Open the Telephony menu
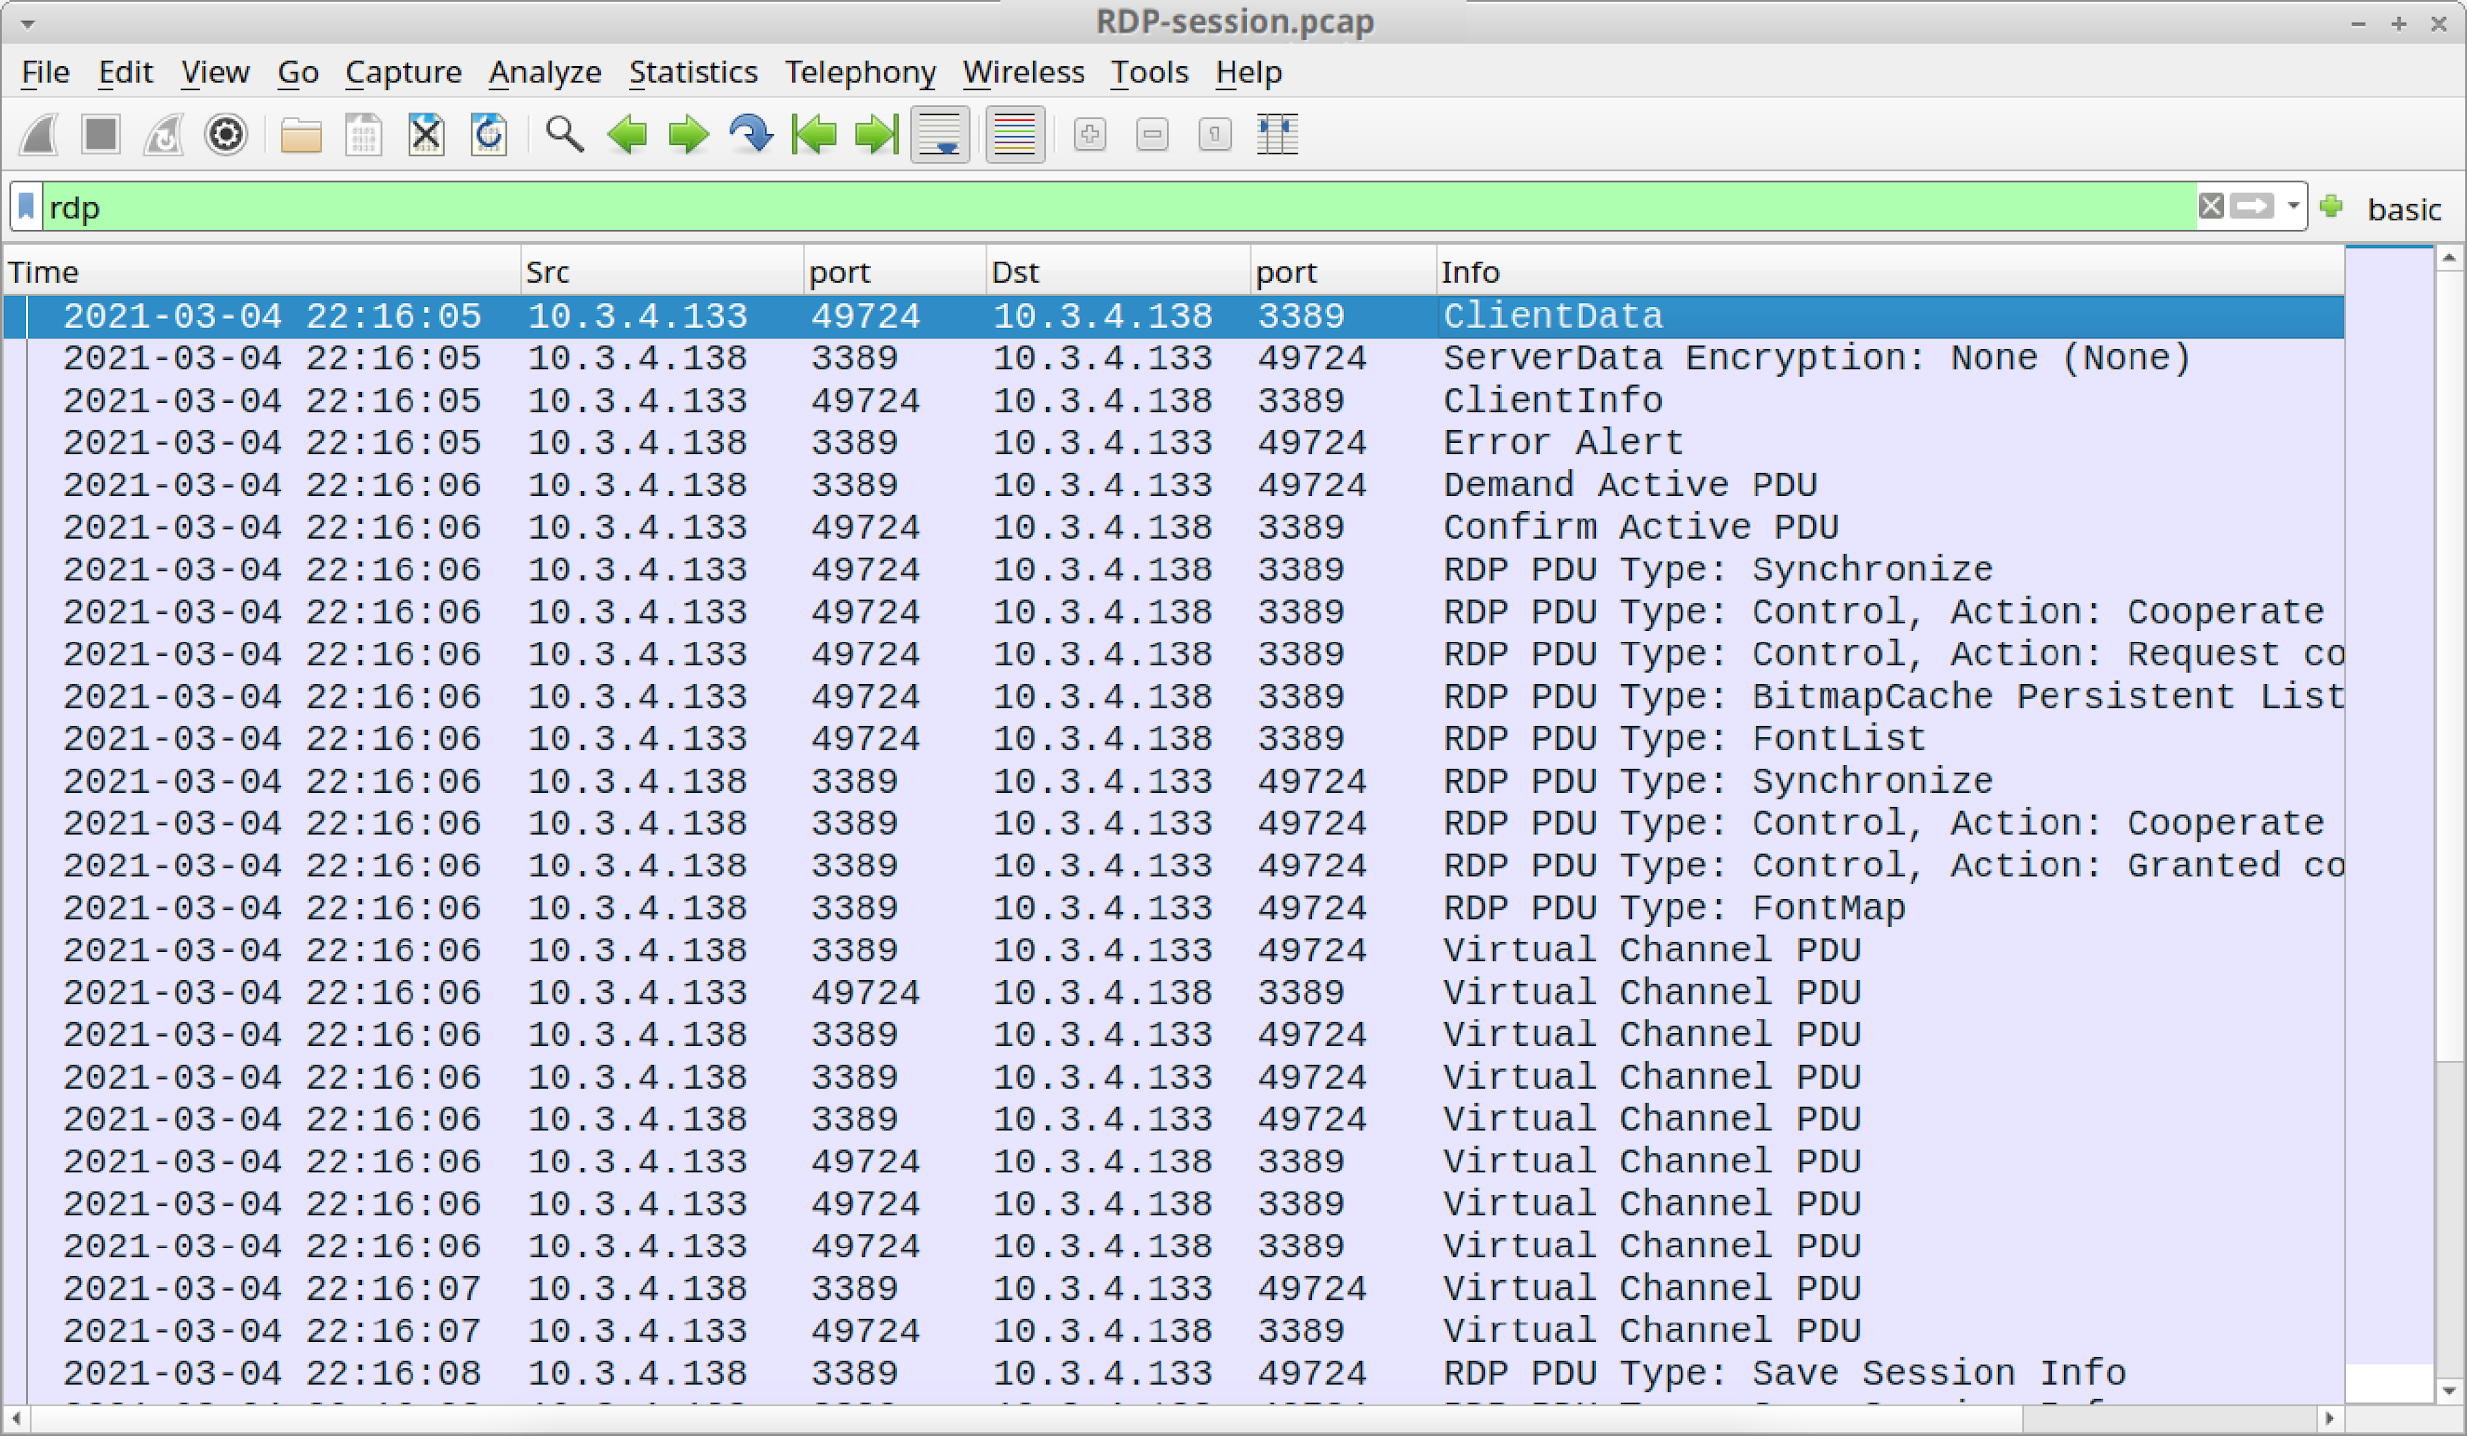 coord(860,71)
